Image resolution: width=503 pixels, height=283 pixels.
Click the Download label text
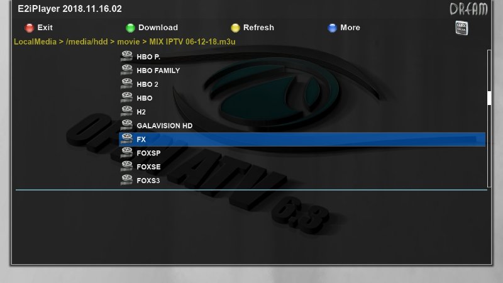[158, 28]
